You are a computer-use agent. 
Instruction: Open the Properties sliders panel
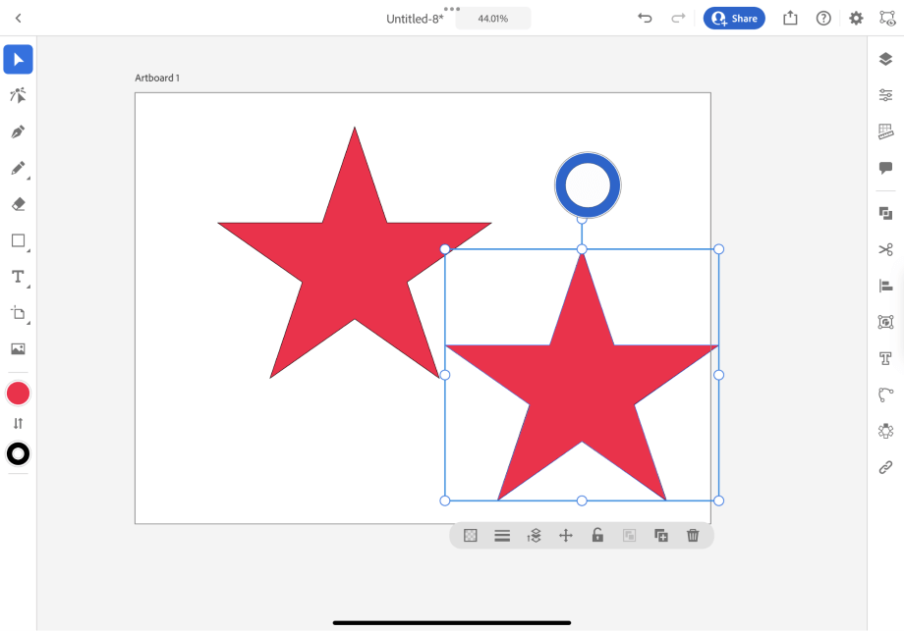[885, 95]
